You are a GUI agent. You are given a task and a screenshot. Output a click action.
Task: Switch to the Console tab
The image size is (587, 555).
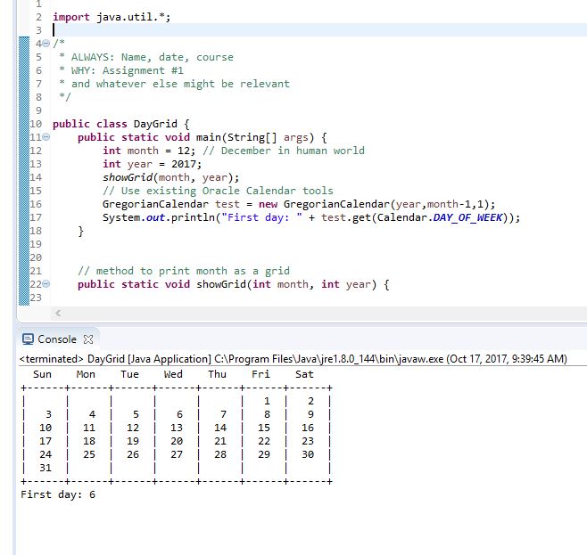[57, 339]
